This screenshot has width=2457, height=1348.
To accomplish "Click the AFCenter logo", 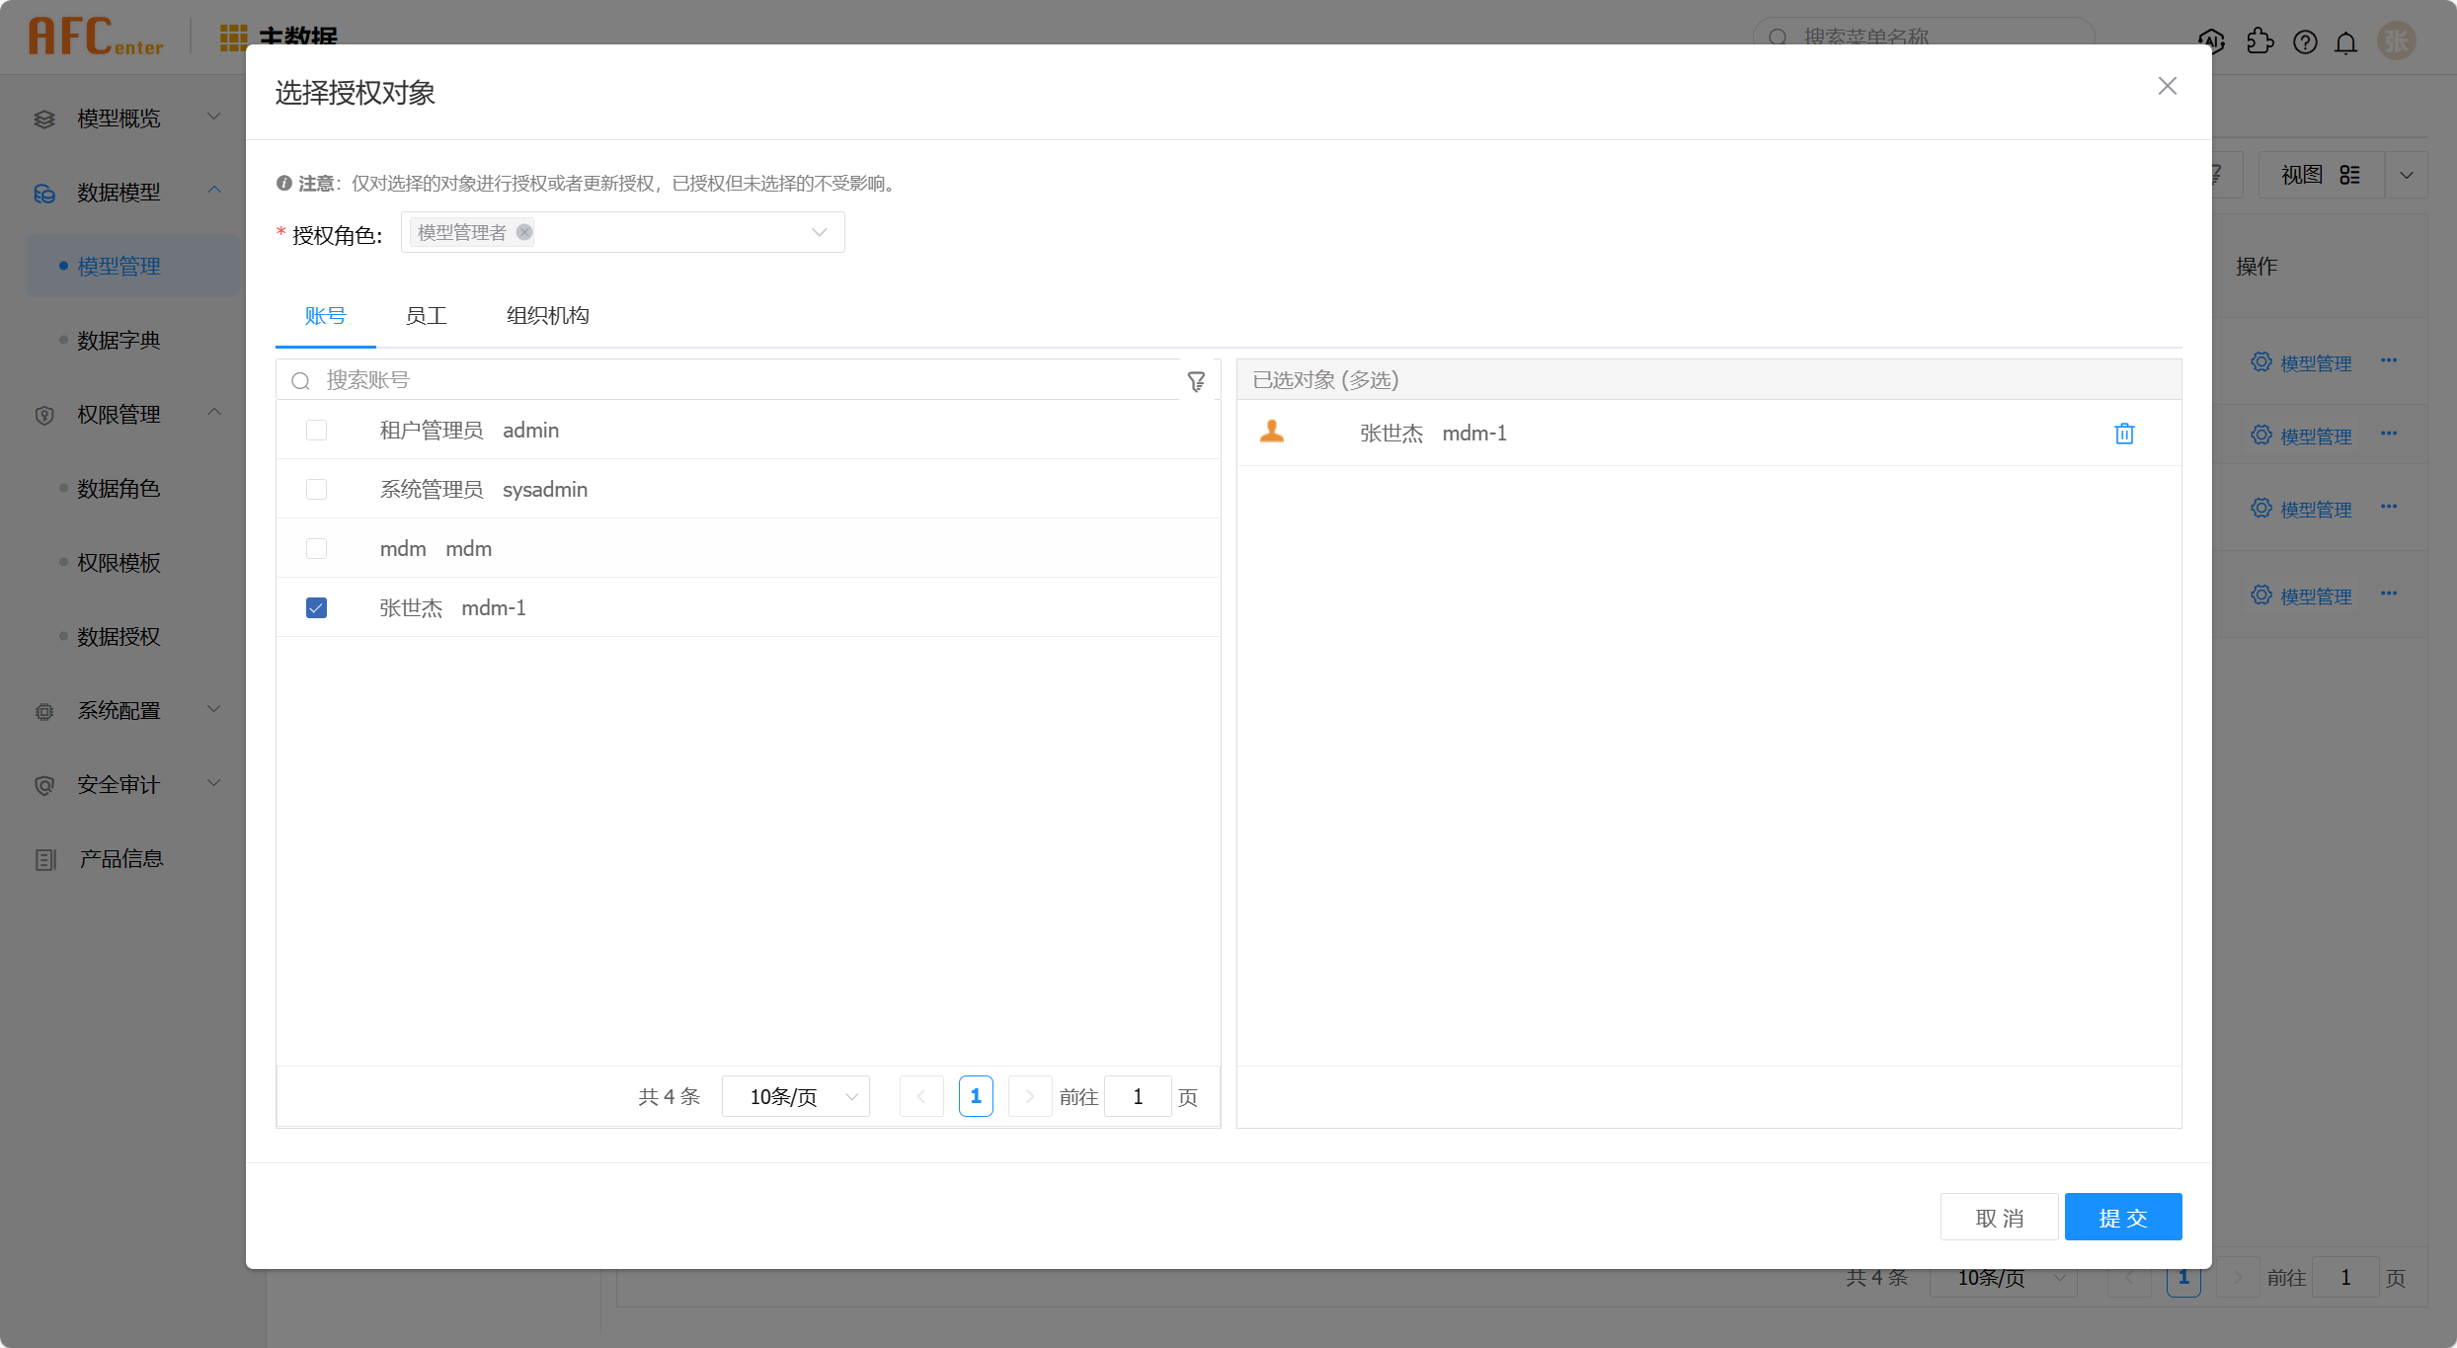I will [96, 37].
